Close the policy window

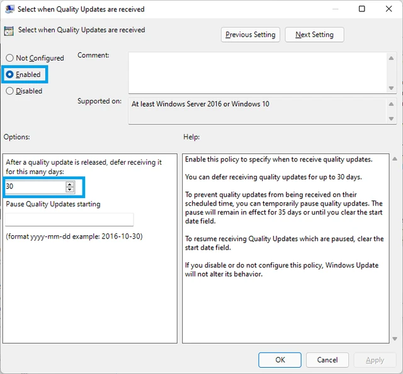tap(389, 9)
